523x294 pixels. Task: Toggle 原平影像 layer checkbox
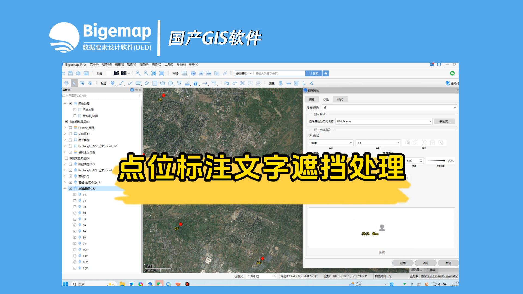71,140
